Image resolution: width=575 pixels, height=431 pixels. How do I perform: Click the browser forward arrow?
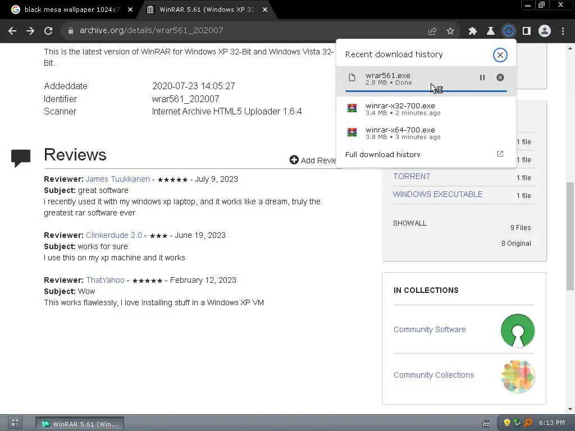pos(30,31)
